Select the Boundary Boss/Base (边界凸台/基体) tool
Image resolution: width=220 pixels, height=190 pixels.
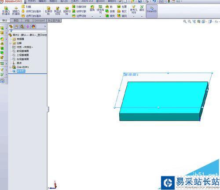(31, 16)
